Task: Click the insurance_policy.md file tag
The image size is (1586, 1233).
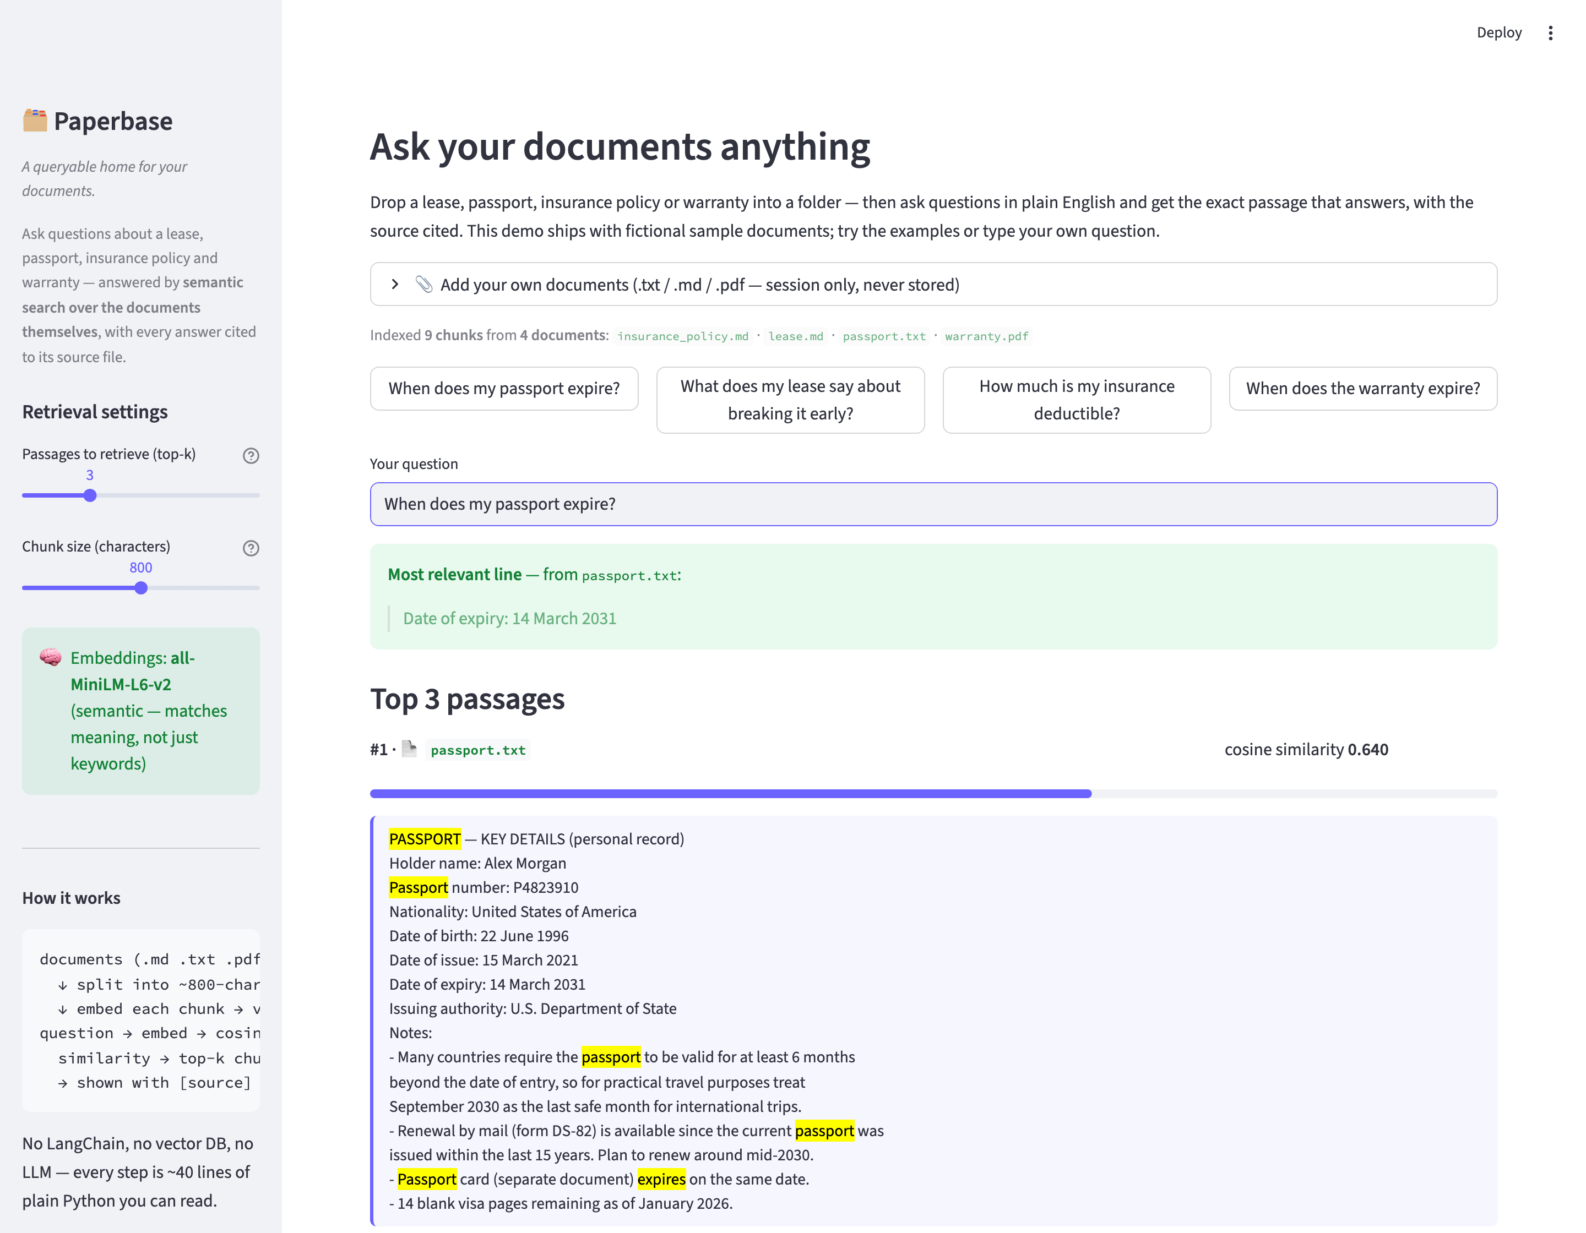Action: coord(683,336)
